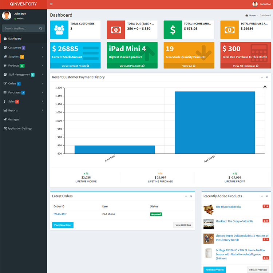Click Home in the breadcrumb
This screenshot has height=273, width=273.
(x=252, y=16)
